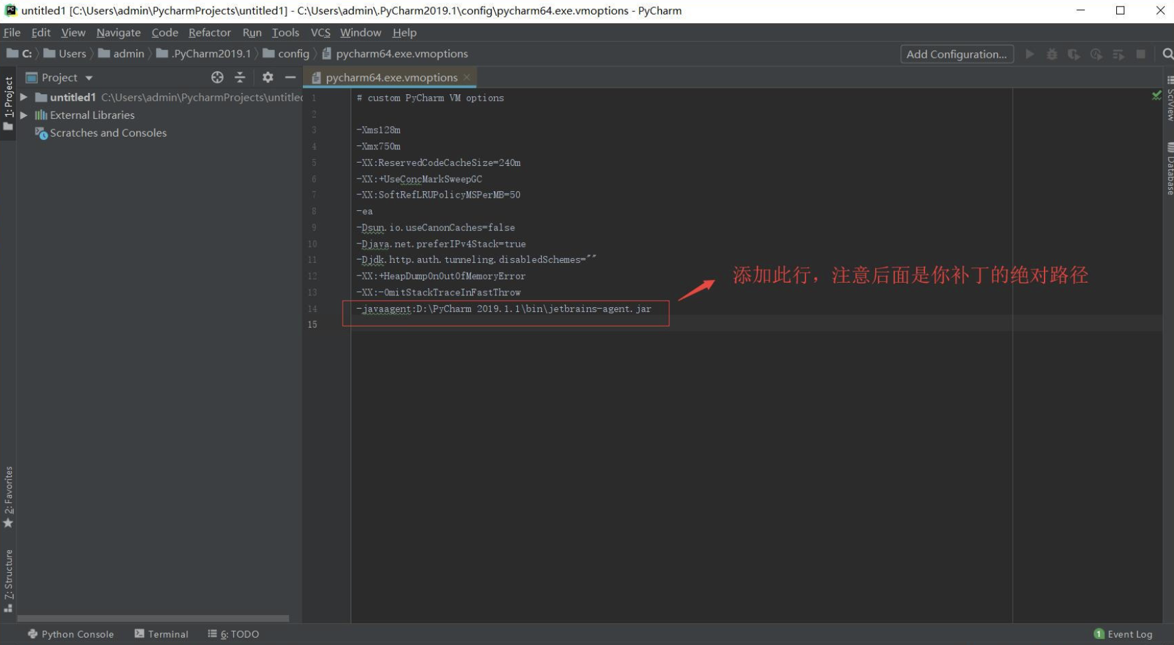
Task: Click the -XX:+UseConcMarkSweepGC line
Action: 419,179
